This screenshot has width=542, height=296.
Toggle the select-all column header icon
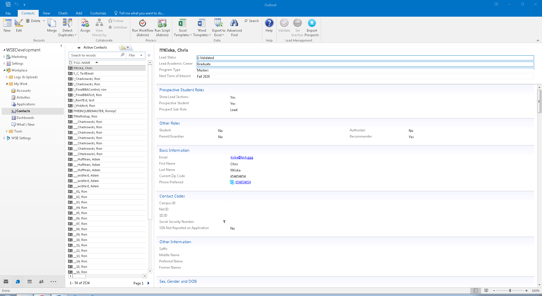(71, 63)
